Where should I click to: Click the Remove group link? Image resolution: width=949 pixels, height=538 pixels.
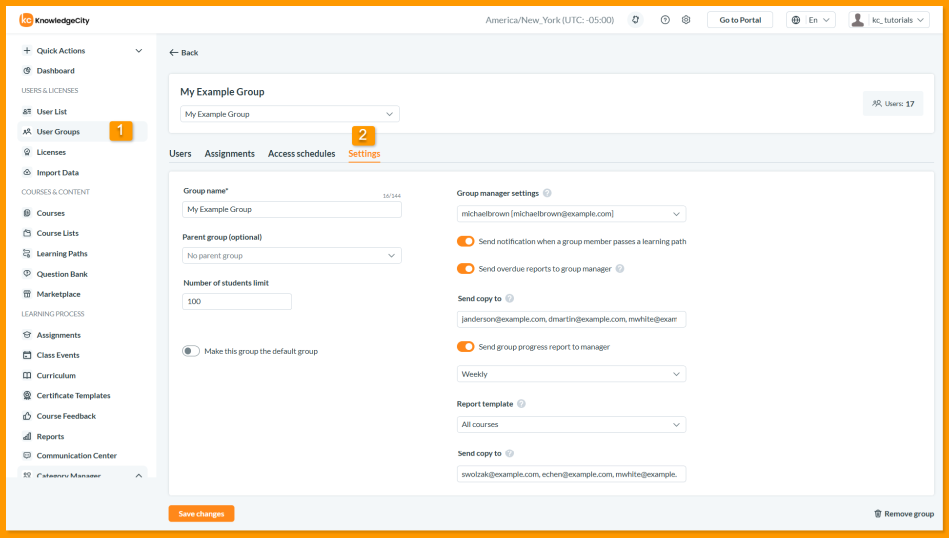[x=904, y=514]
